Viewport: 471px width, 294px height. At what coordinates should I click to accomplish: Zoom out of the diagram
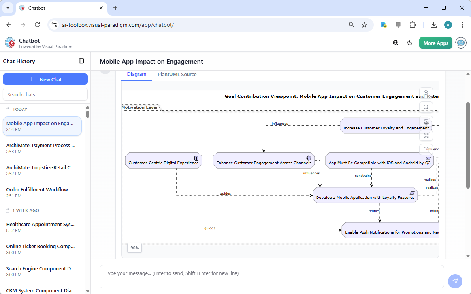pyautogui.click(x=426, y=107)
